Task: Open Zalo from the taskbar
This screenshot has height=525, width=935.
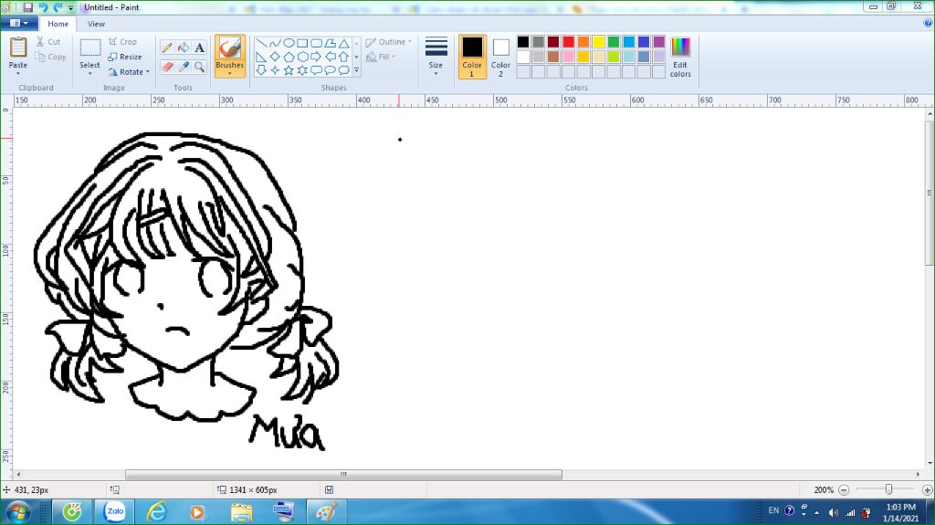Action: coord(114,512)
